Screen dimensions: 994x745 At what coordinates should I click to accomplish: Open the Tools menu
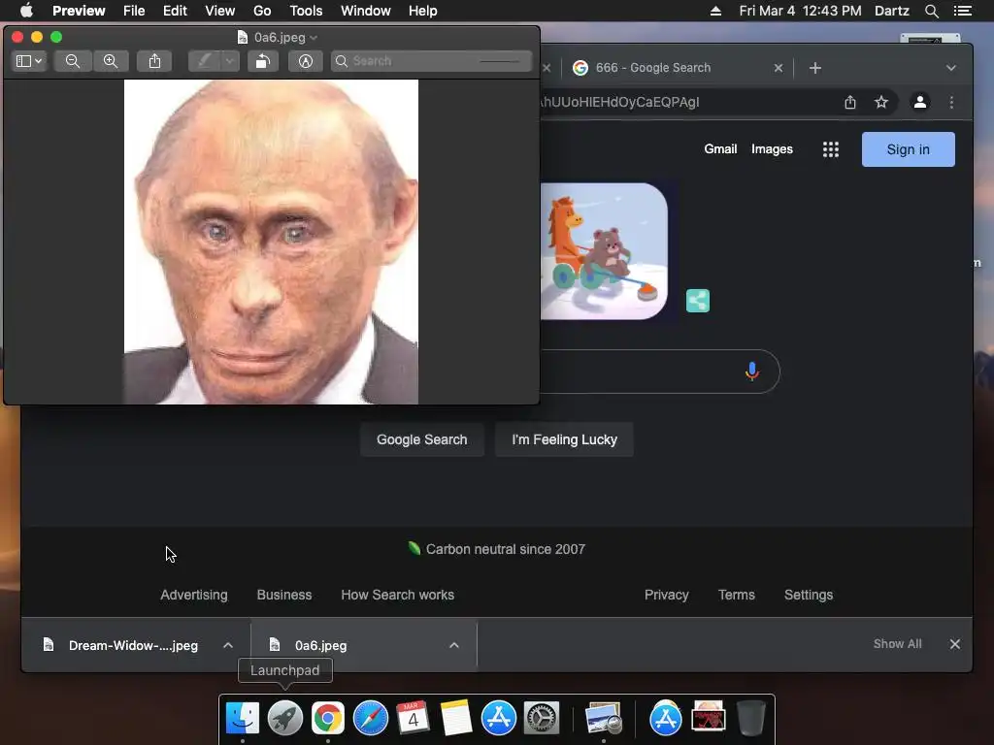pyautogui.click(x=306, y=11)
